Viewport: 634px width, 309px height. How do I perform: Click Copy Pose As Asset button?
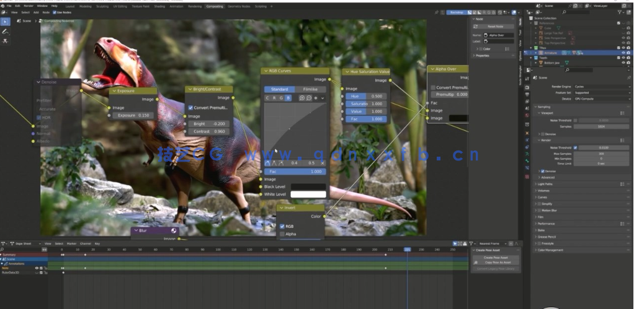pyautogui.click(x=496, y=262)
